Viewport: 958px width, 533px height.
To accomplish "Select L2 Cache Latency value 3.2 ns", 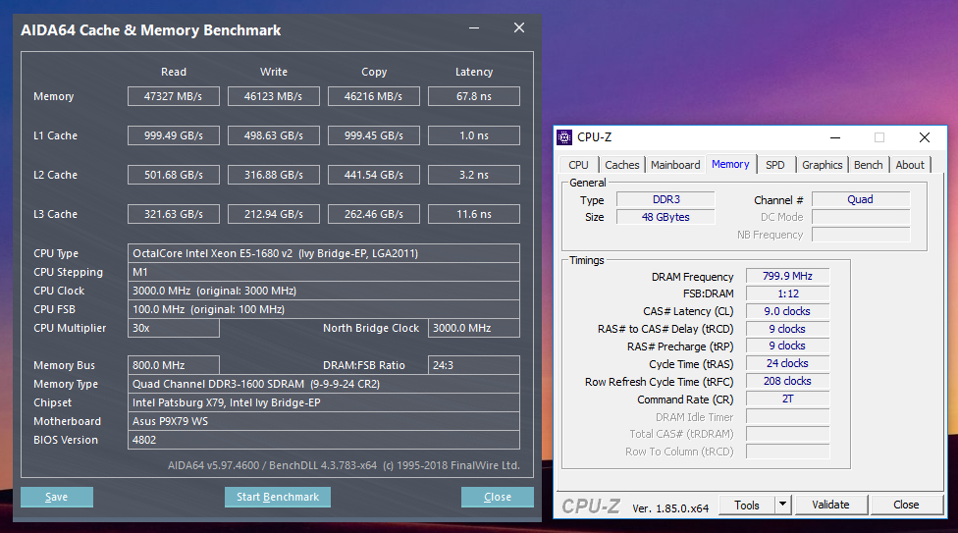I will (x=474, y=175).
